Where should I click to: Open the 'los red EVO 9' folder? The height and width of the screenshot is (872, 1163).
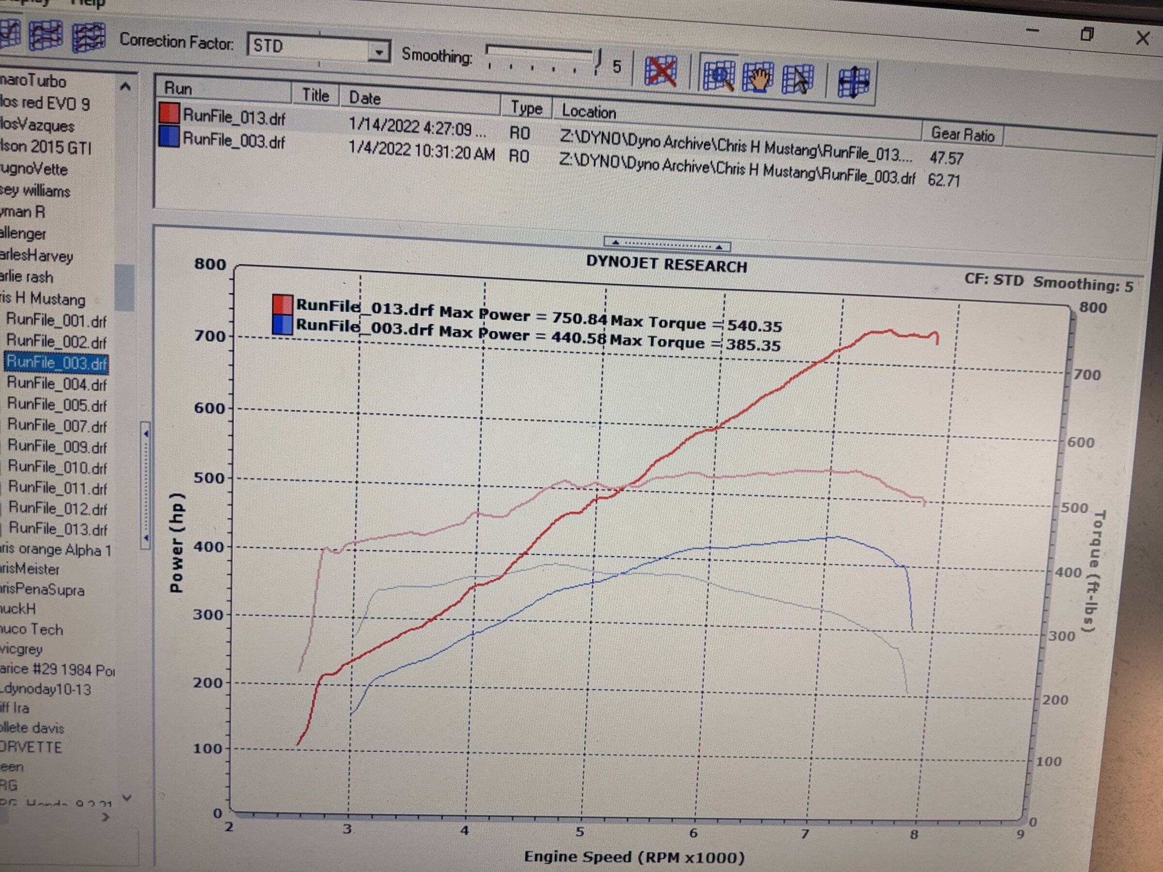pyautogui.click(x=45, y=103)
